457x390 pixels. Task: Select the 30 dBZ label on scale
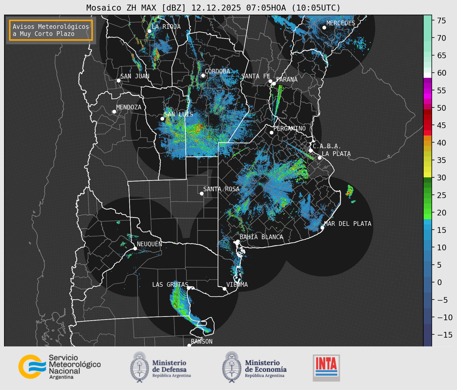(441, 178)
